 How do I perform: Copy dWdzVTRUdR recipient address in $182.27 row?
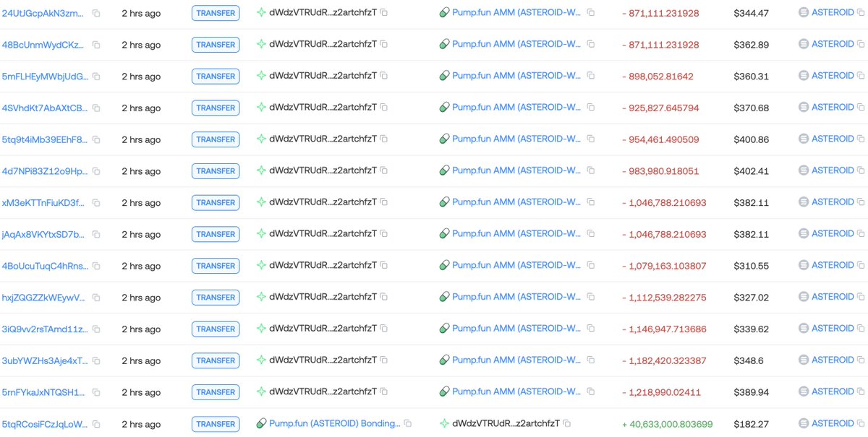[x=567, y=423]
